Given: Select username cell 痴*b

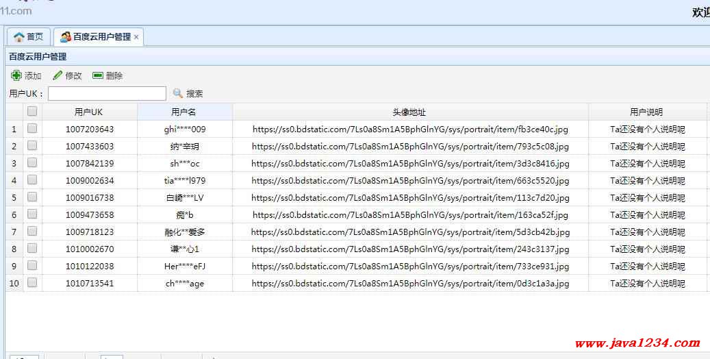Looking at the screenshot, I should 185,215.
